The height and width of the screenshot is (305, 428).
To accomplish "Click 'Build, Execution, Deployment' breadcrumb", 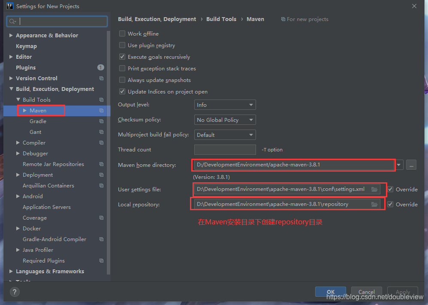I will (157, 19).
